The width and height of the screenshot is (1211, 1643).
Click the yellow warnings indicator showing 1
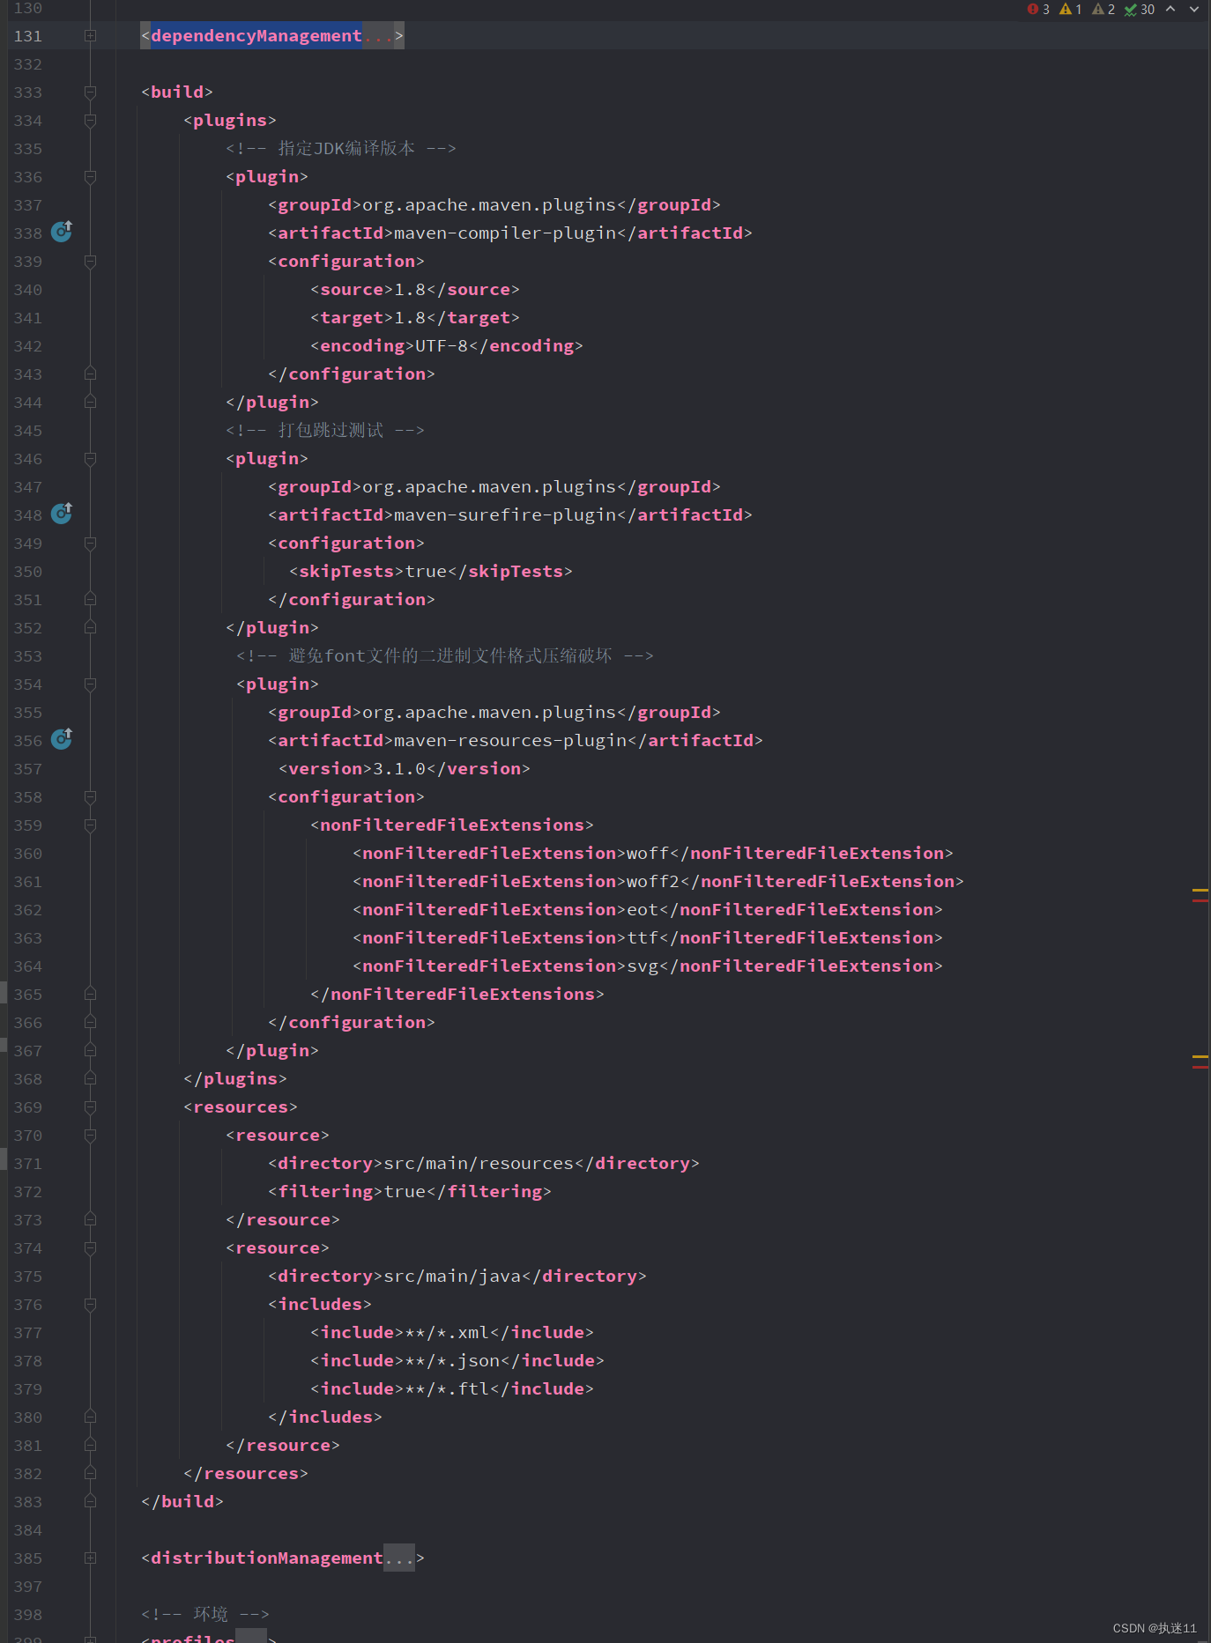click(1071, 9)
